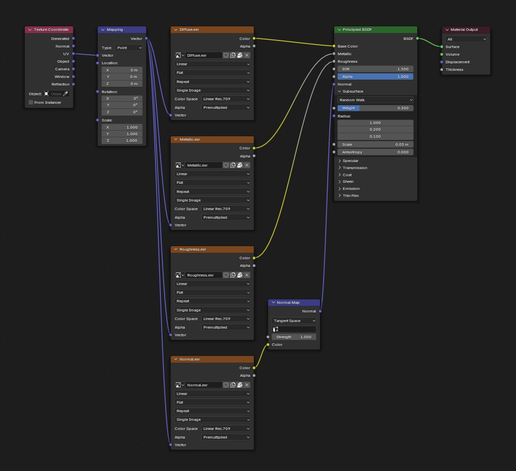Click the Displacement input socket on Material Output
Image resolution: width=516 pixels, height=471 pixels.
point(442,62)
